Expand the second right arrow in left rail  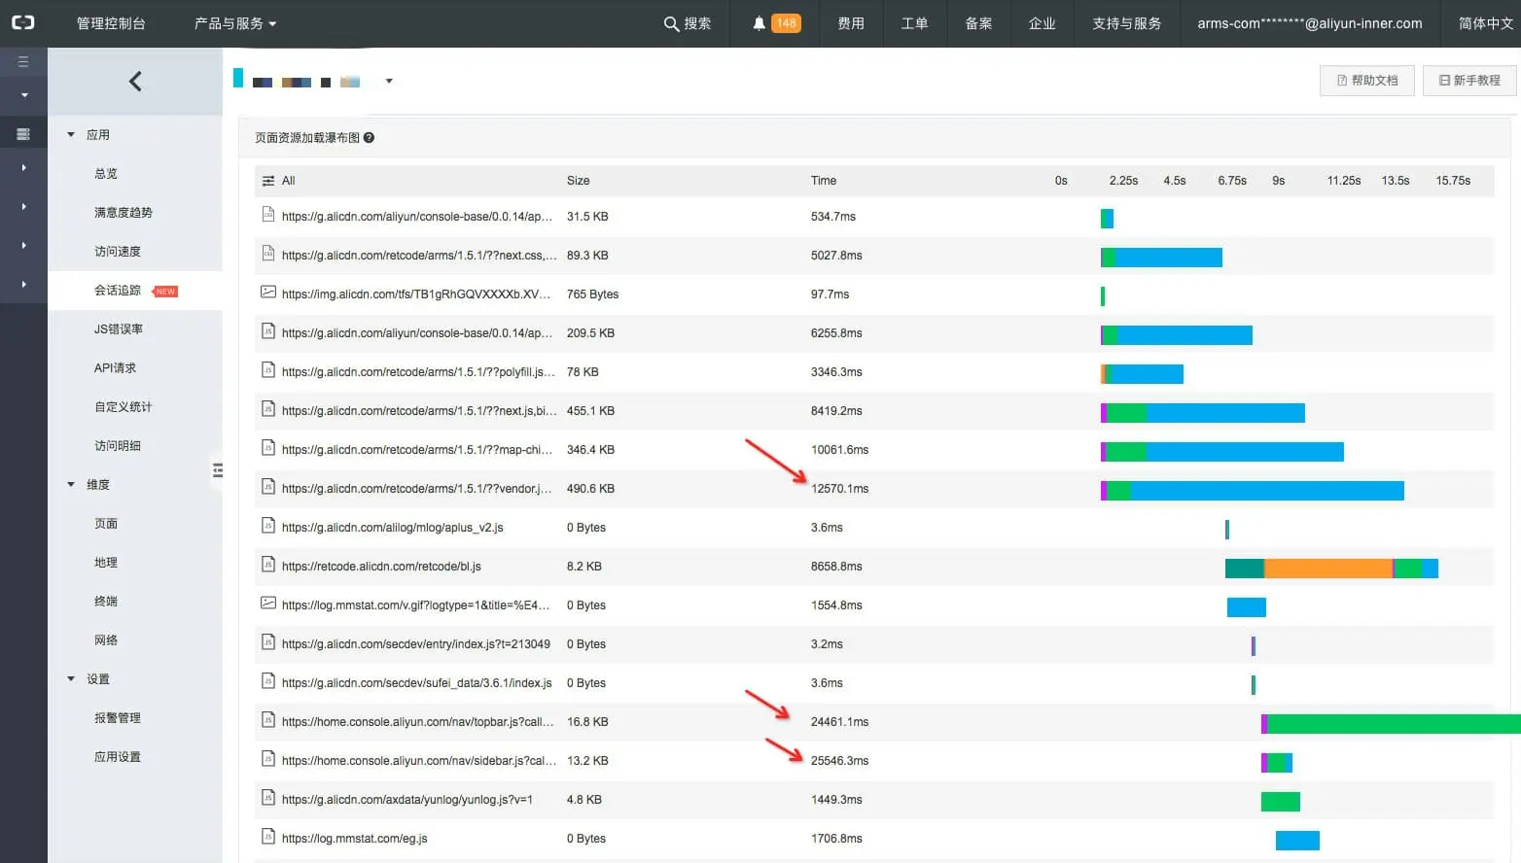point(24,207)
